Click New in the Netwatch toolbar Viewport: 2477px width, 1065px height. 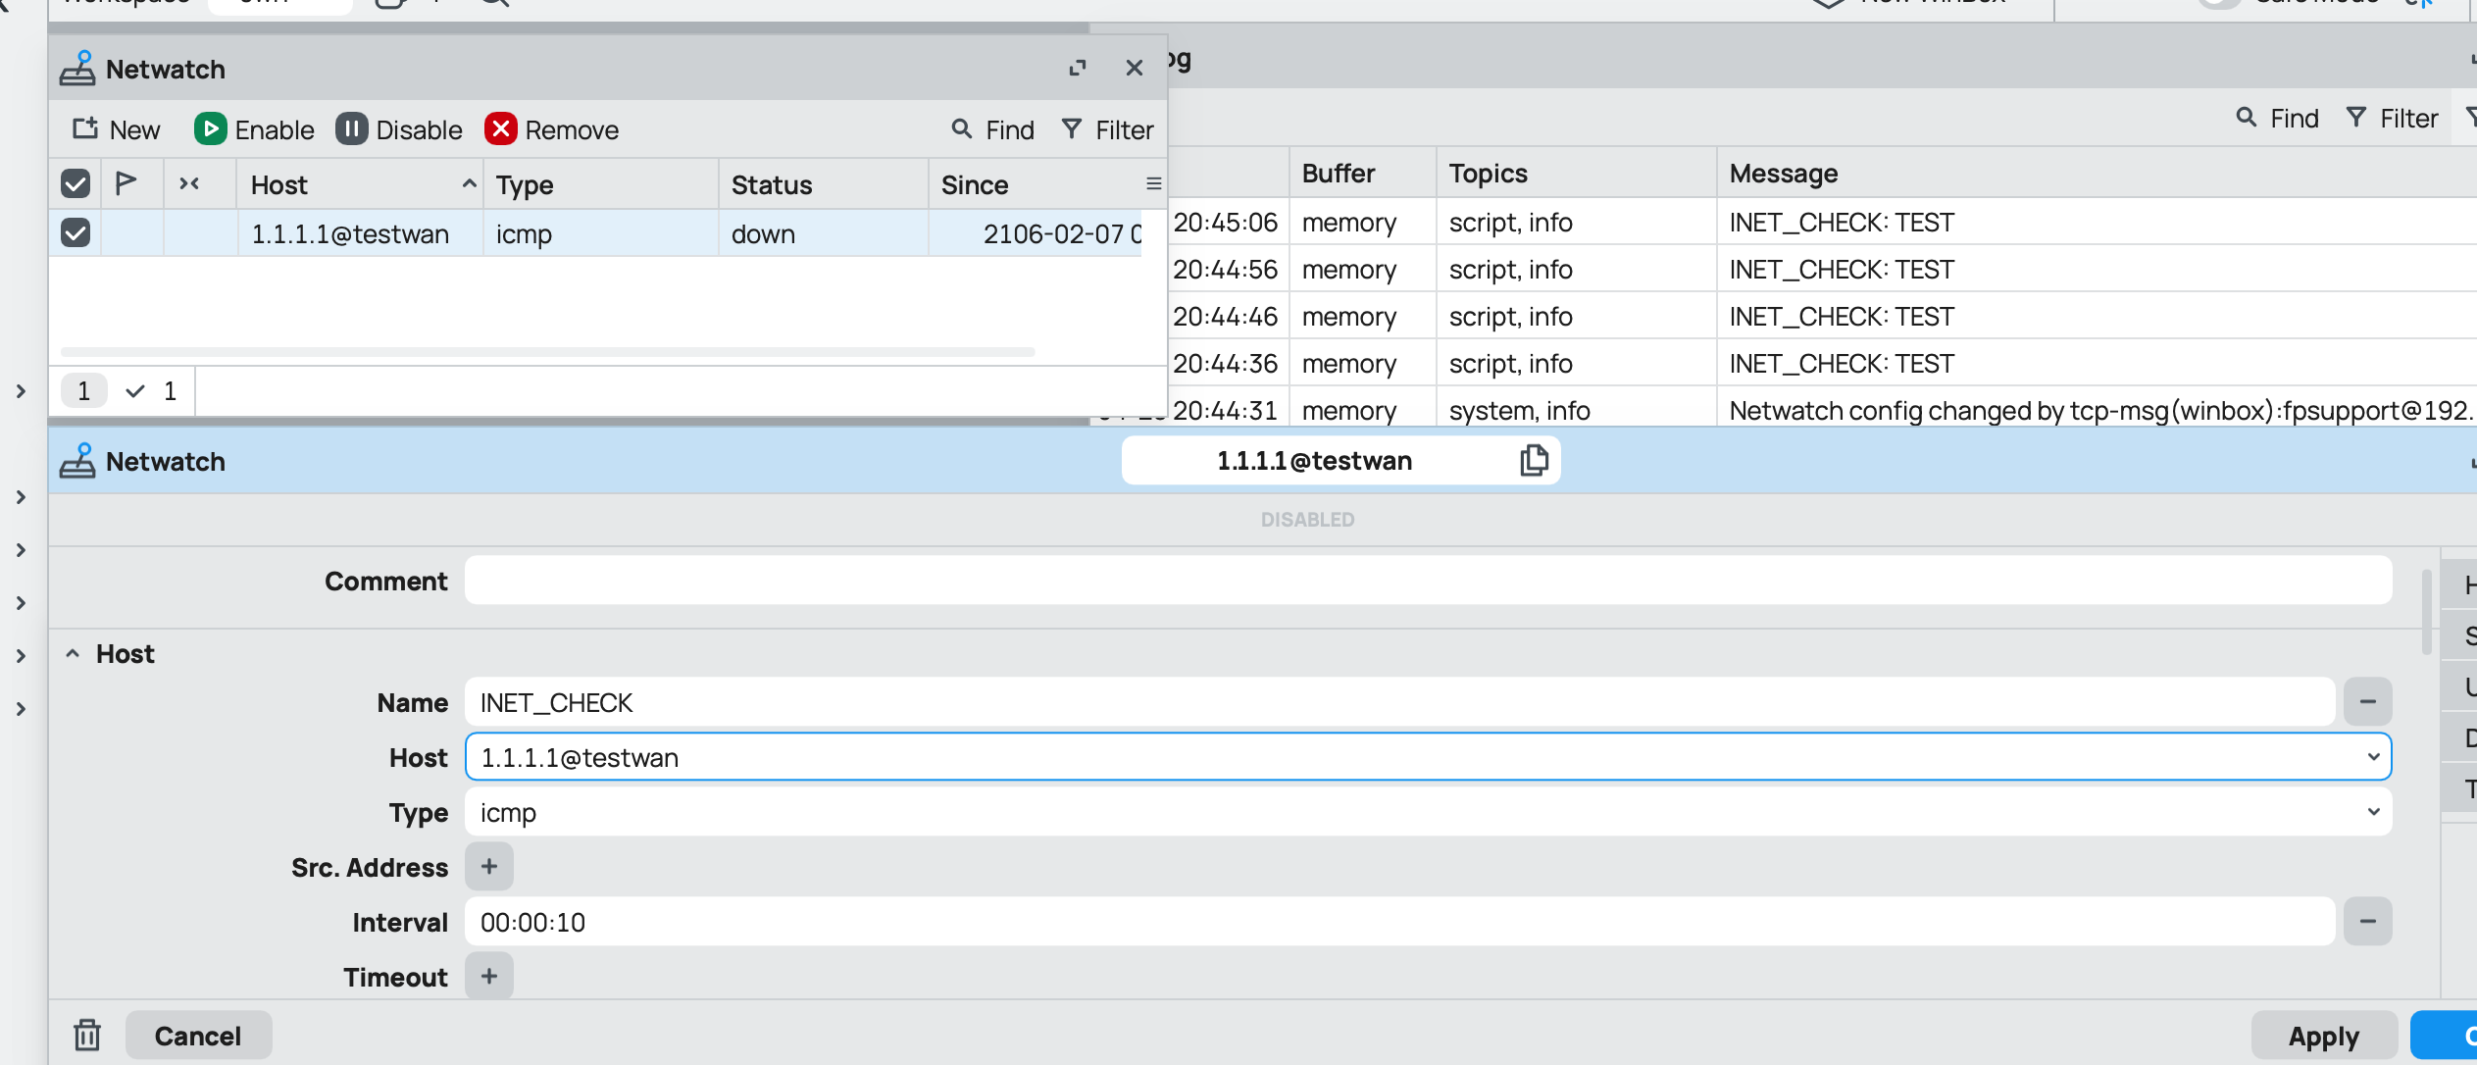pyautogui.click(x=116, y=129)
